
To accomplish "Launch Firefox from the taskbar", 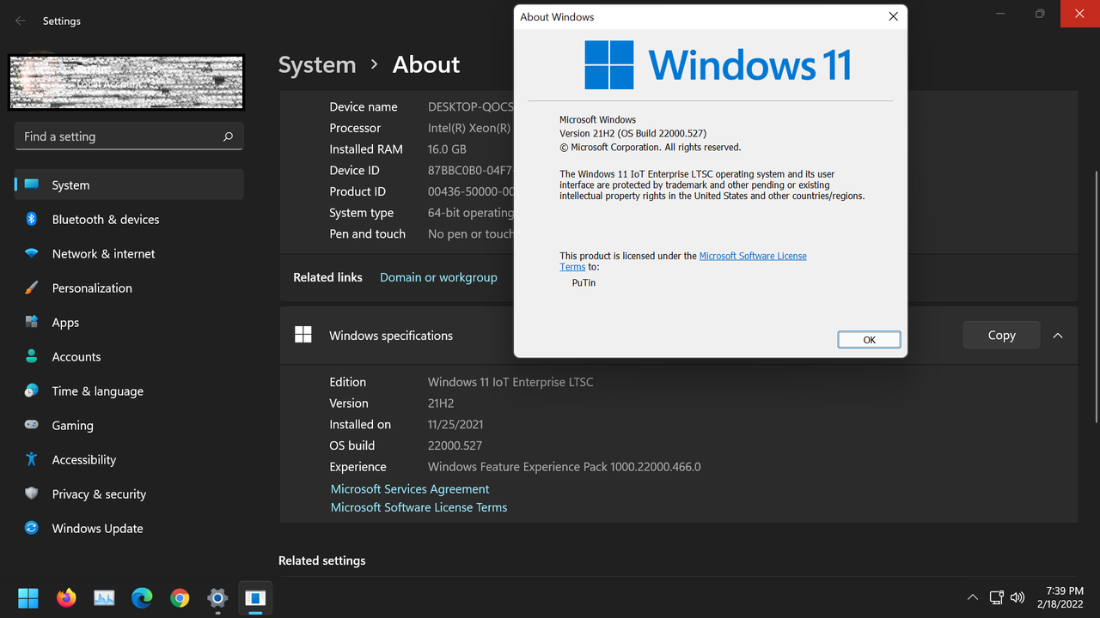I will (66, 597).
